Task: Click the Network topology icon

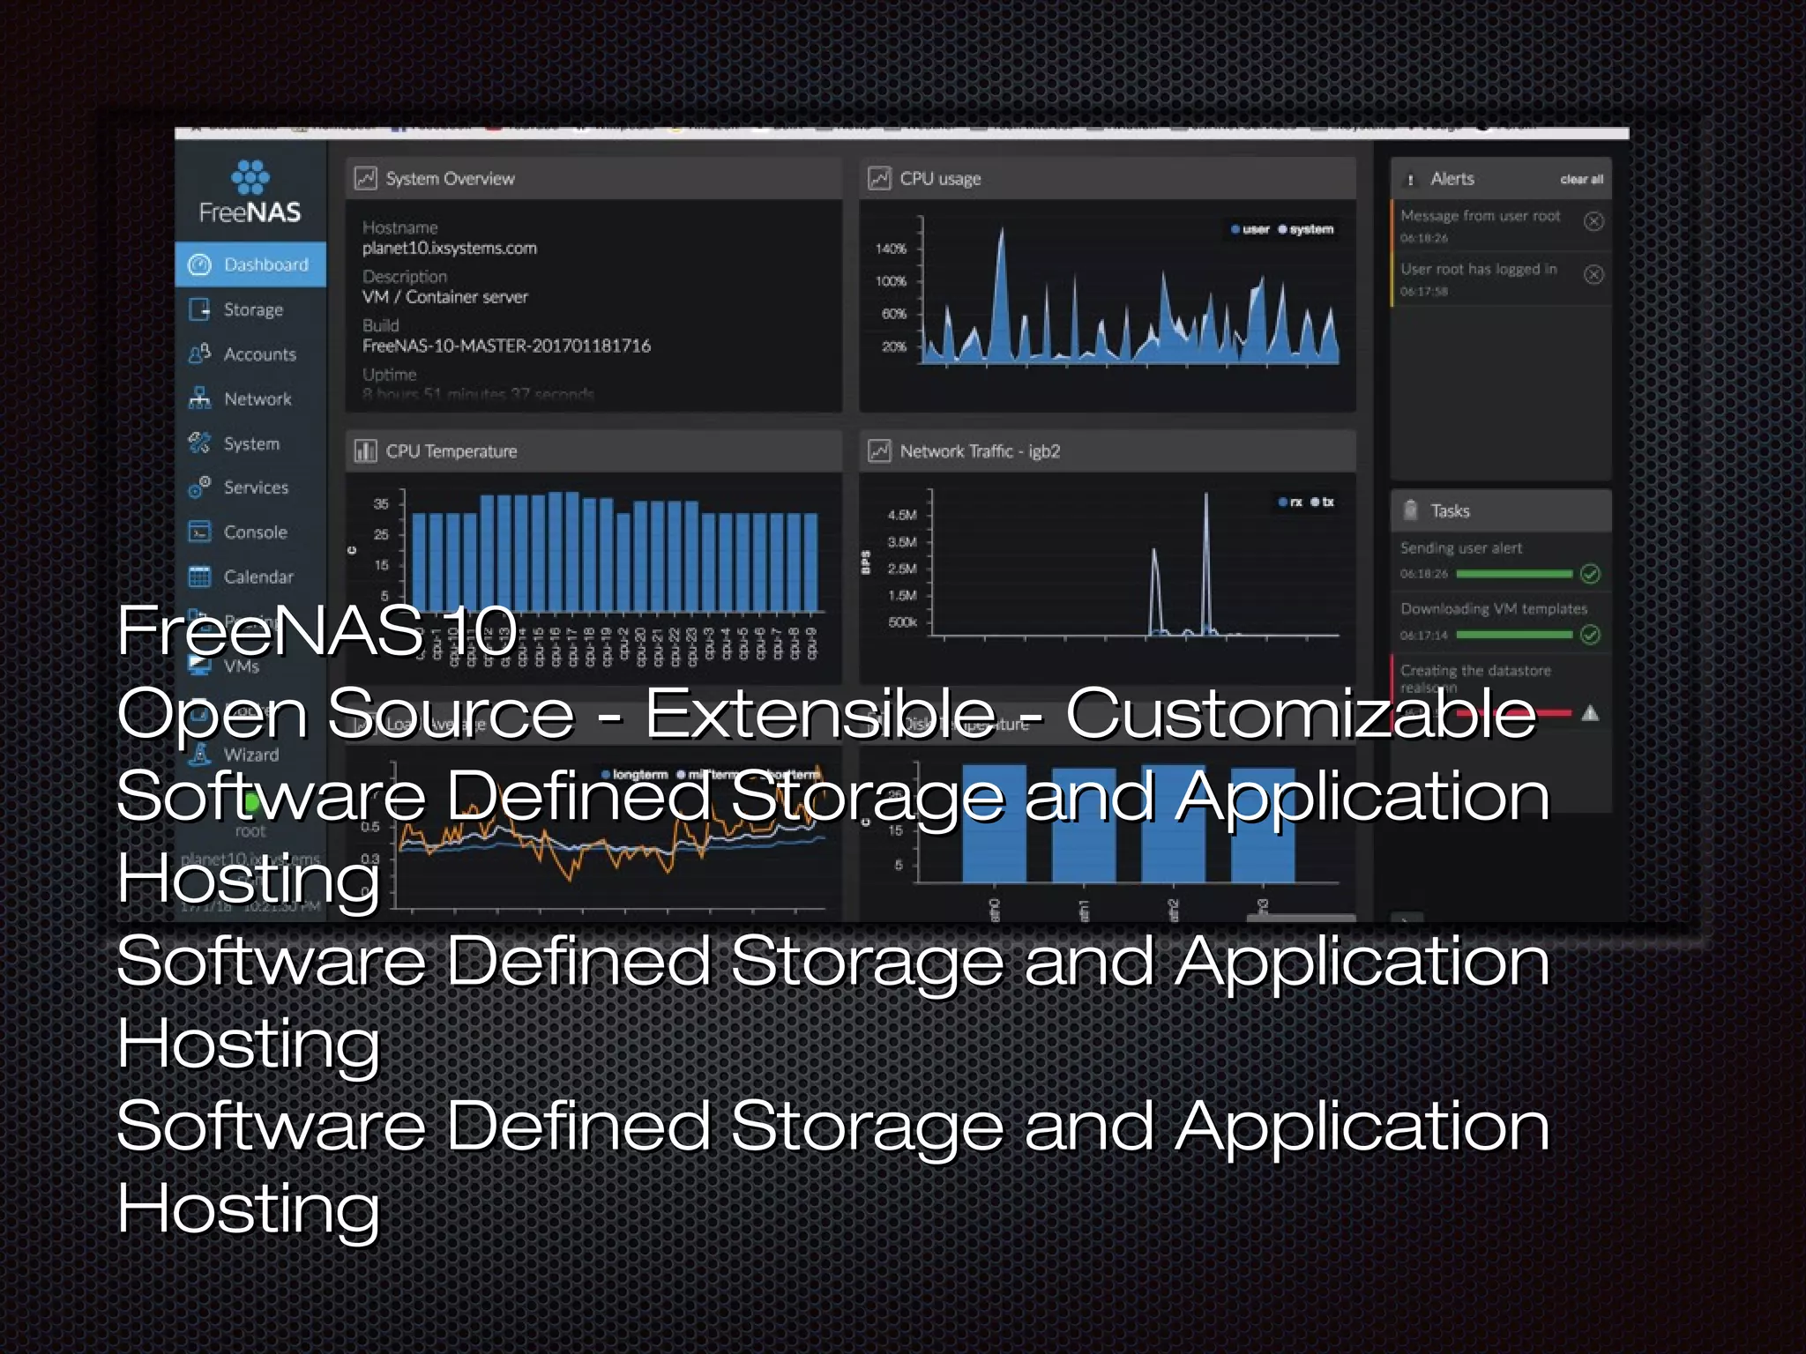Action: [200, 398]
